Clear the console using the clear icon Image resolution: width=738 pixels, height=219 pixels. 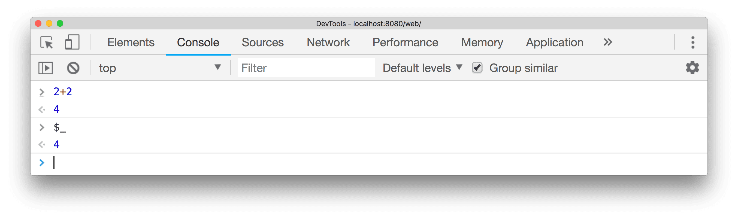(73, 68)
